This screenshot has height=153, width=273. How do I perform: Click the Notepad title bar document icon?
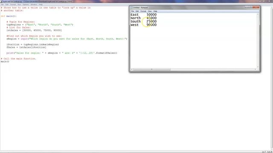[x=132, y=8]
